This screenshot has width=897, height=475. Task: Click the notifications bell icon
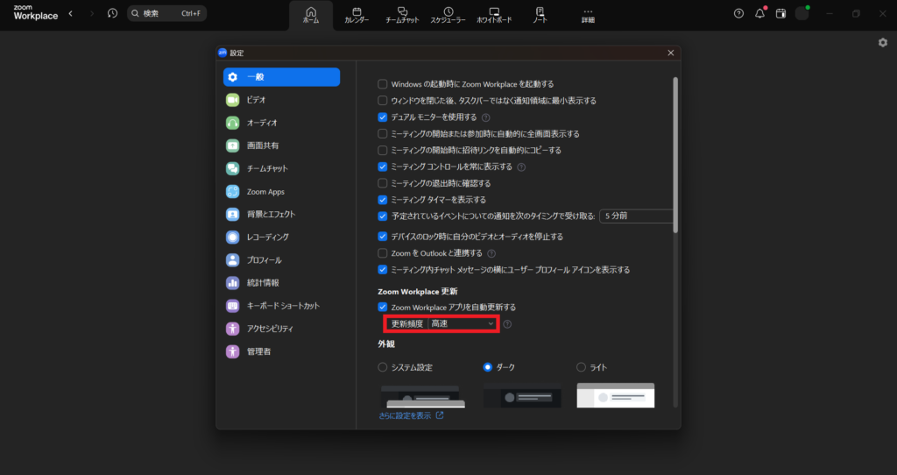[759, 13]
